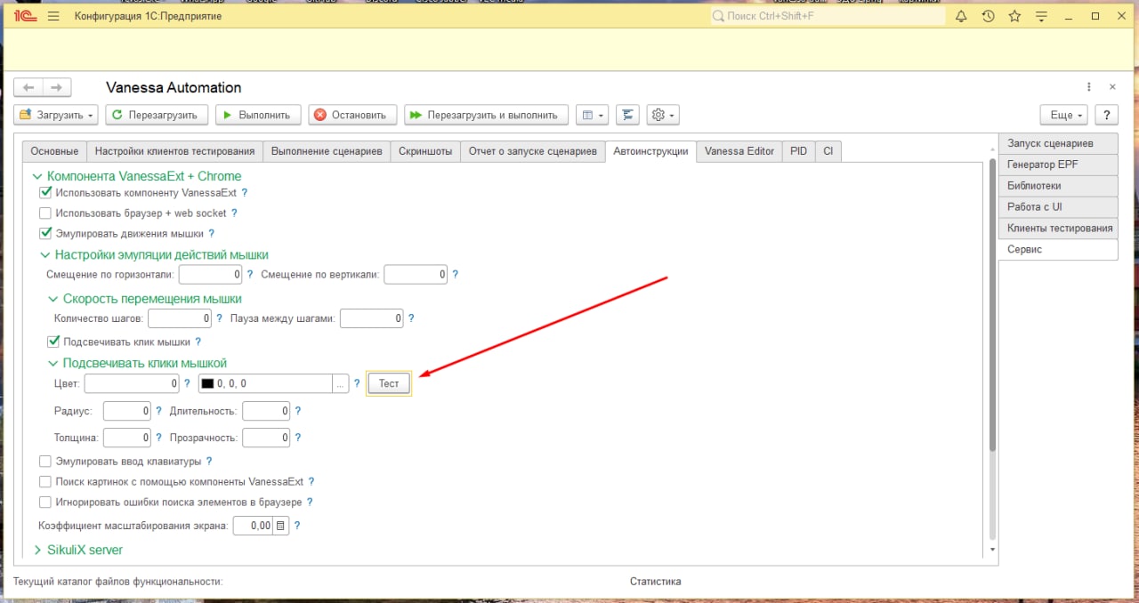
Task: Show help for Пауза между шагами
Action: (411, 318)
